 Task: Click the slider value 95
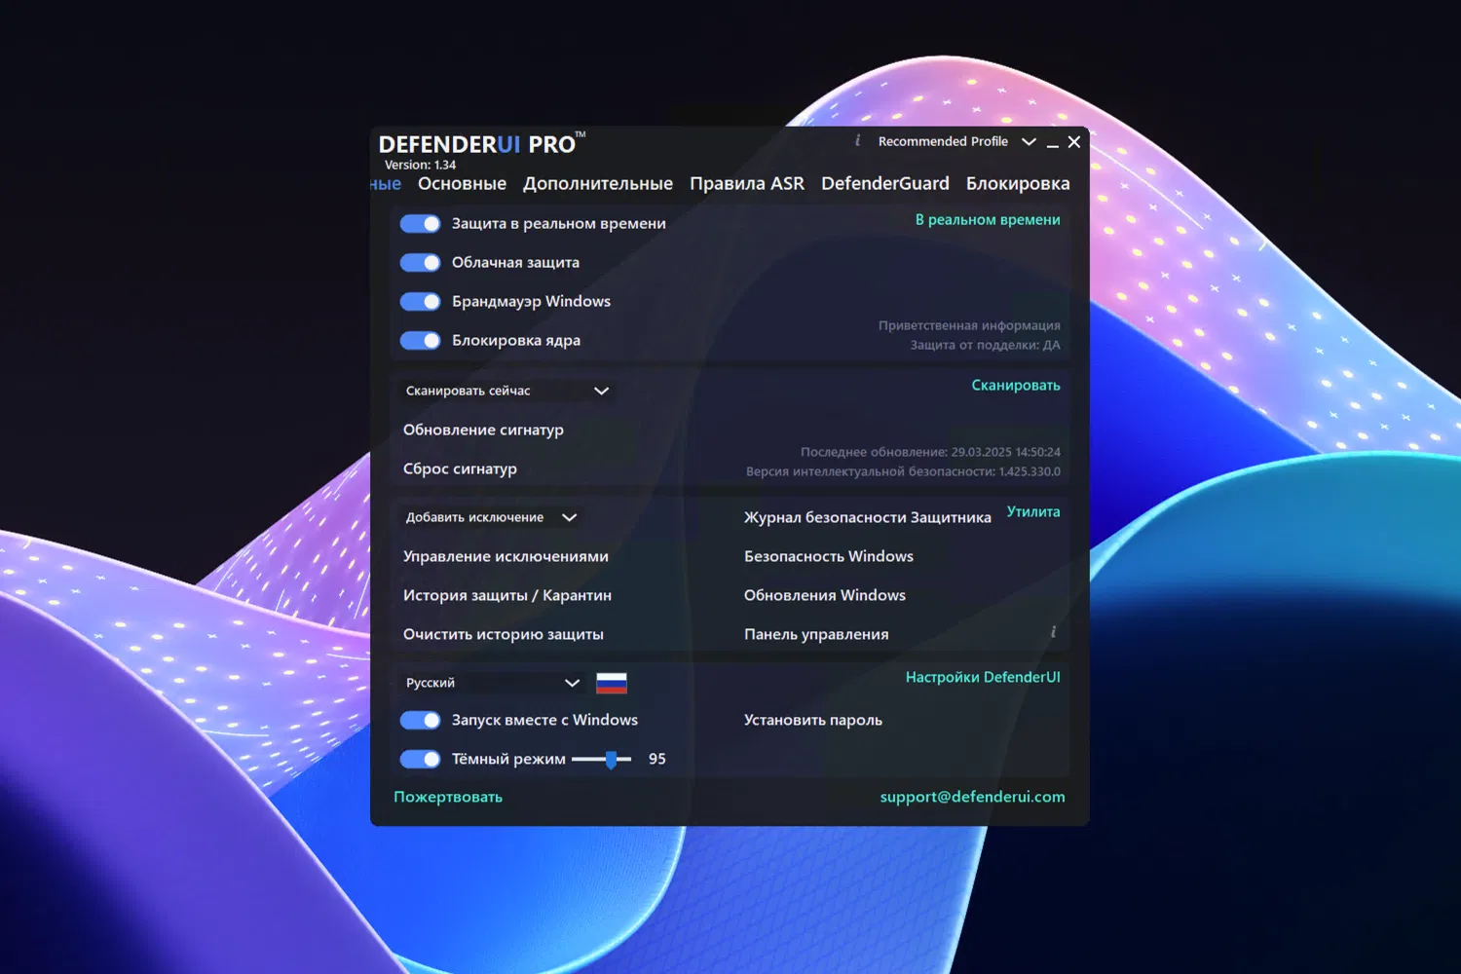click(x=657, y=759)
